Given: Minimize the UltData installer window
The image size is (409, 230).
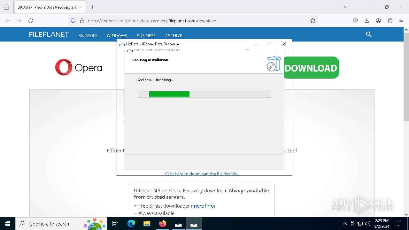Looking at the screenshot, I should click(255, 44).
